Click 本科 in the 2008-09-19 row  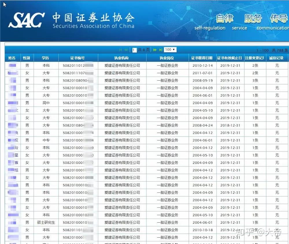click(46, 80)
